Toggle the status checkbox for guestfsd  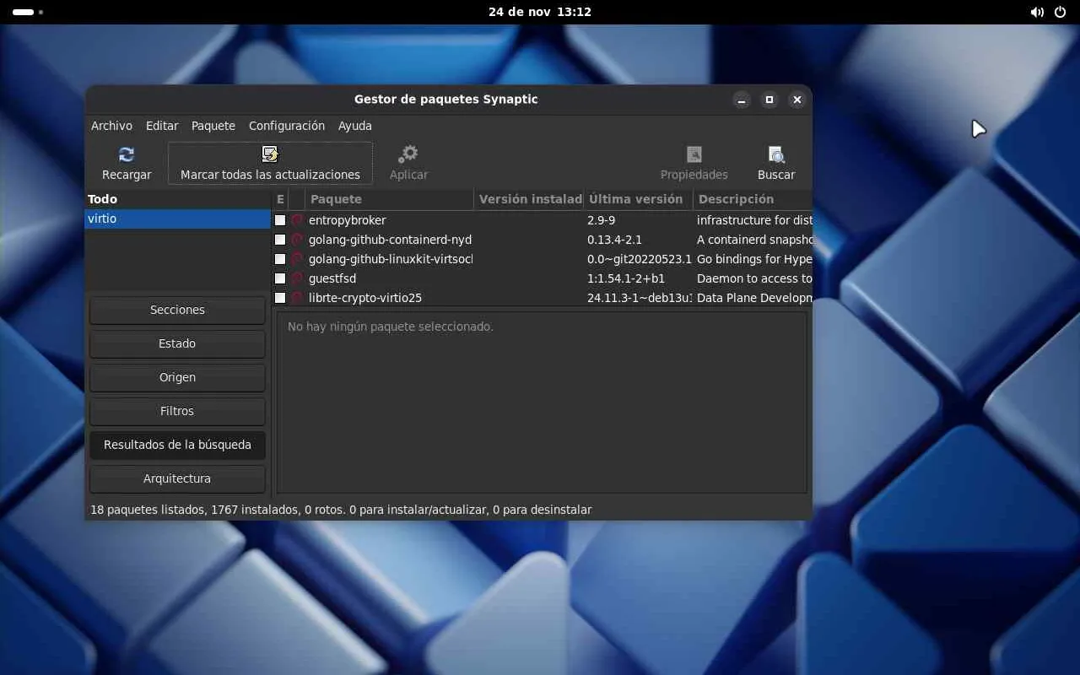(280, 278)
